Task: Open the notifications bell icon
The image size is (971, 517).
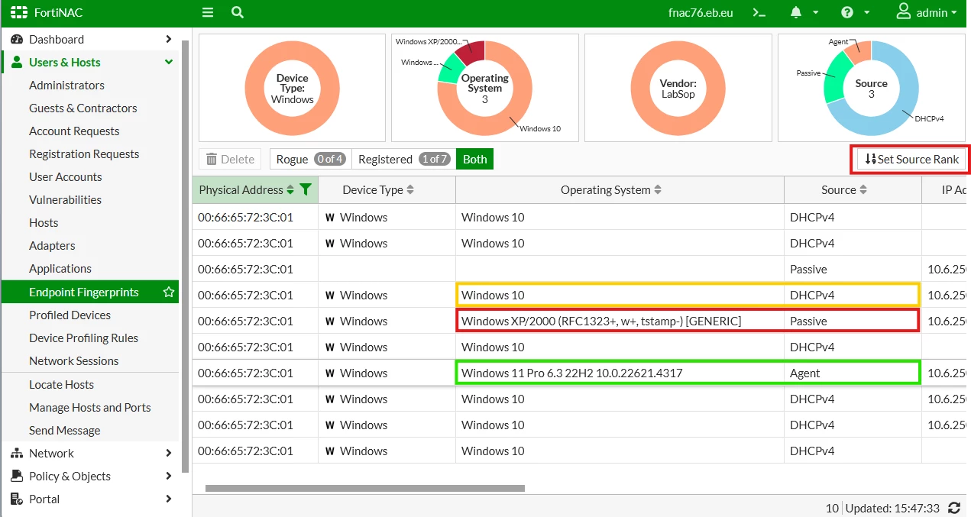Action: pos(797,13)
